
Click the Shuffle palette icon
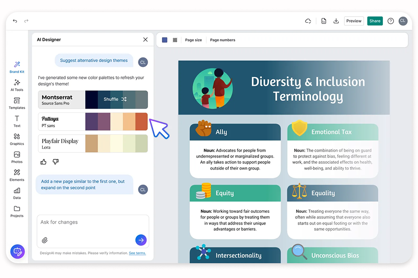coord(124,99)
